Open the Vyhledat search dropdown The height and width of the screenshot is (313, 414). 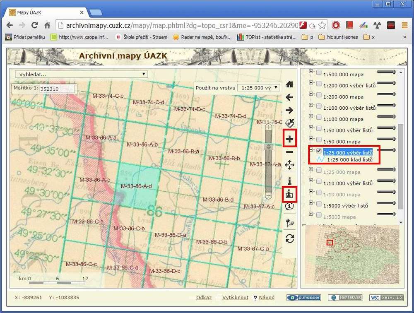click(x=81, y=75)
